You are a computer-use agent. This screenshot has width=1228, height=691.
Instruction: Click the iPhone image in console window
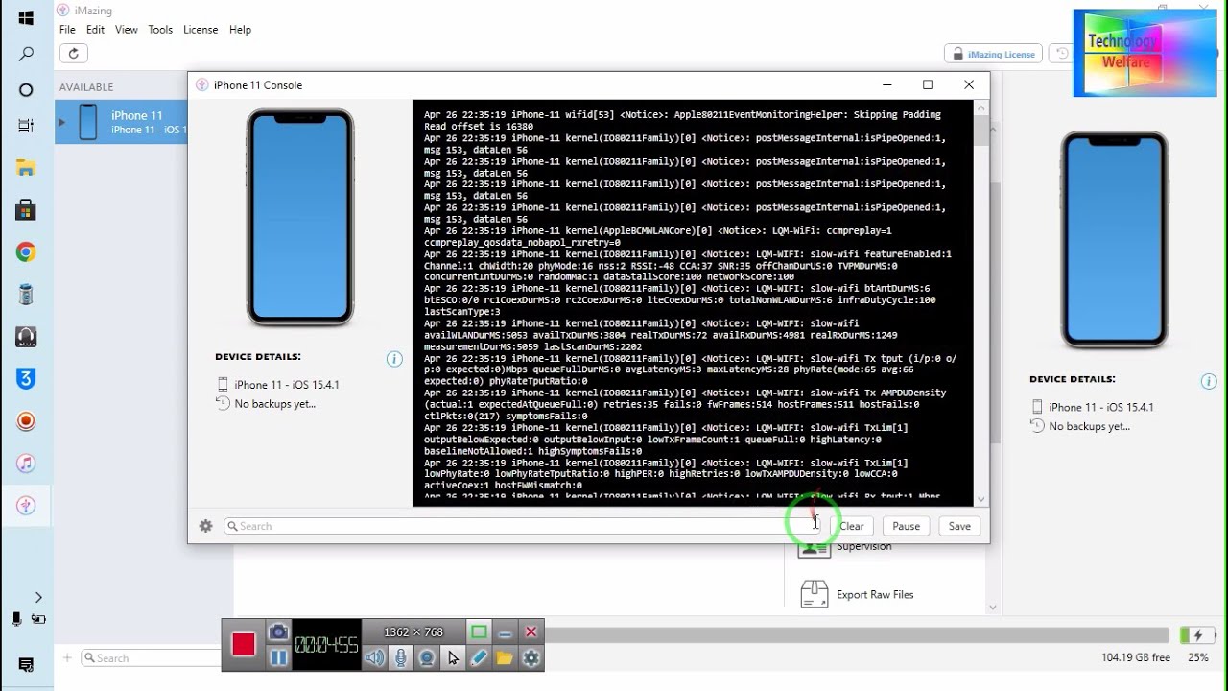(x=300, y=218)
